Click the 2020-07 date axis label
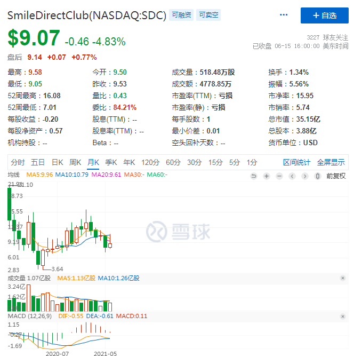This screenshot has height=356, width=354. pos(57,353)
